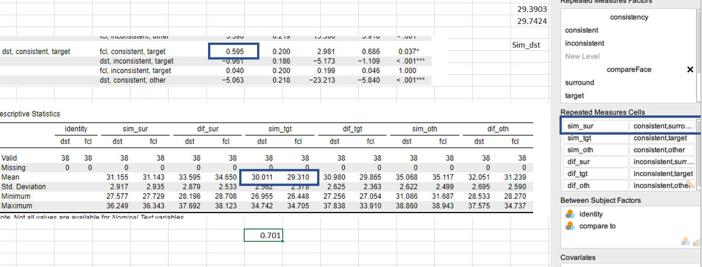Click the consistency factor name field
Viewport: 702px width, 267px height.
tap(629, 17)
